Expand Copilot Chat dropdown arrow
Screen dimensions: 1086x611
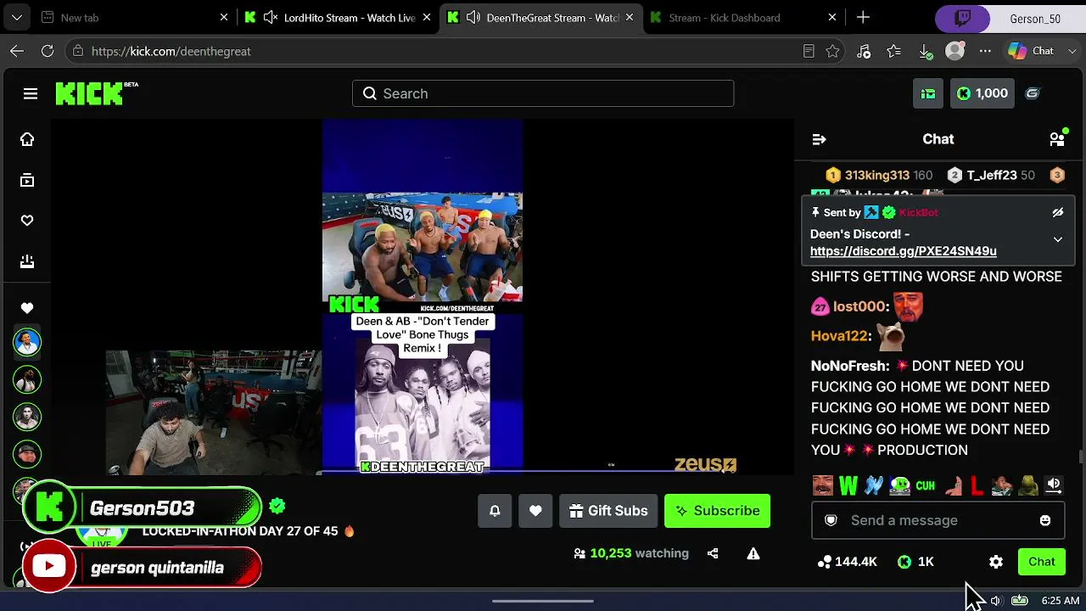1072,51
